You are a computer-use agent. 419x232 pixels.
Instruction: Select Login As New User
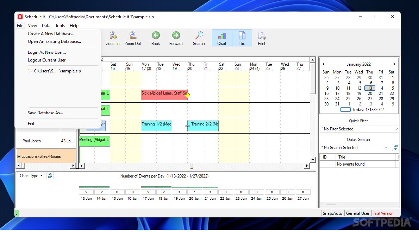[x=47, y=52]
